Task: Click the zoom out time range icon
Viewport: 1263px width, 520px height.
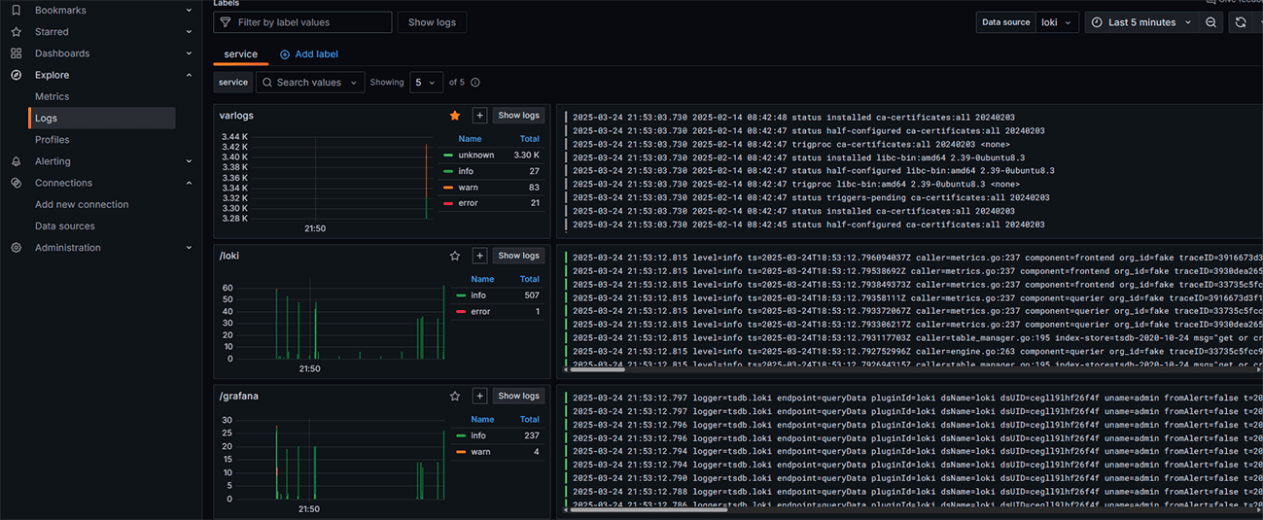Action: [1210, 22]
